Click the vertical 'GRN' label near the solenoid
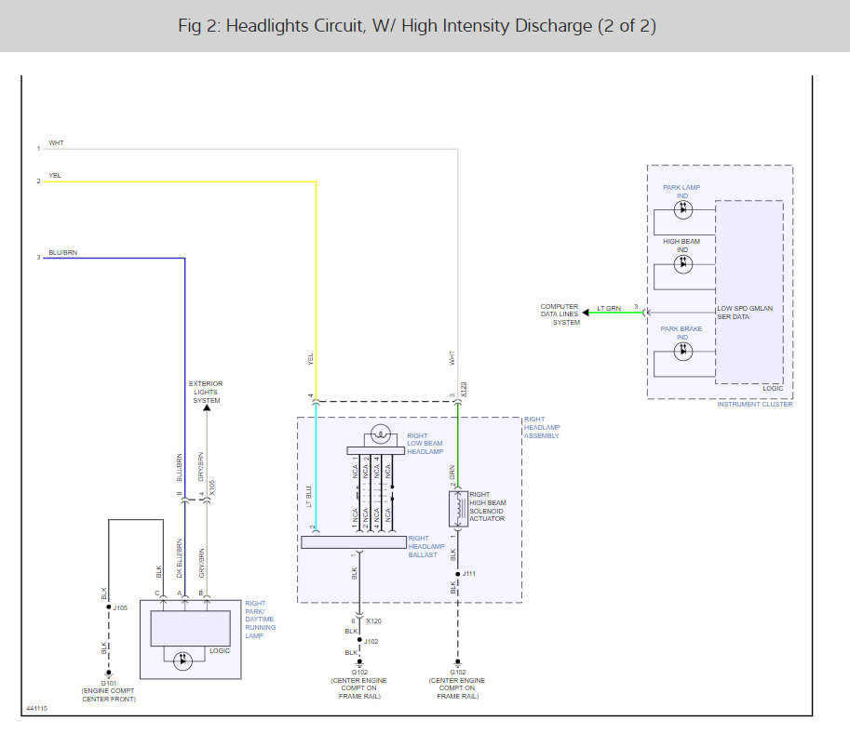This screenshot has width=850, height=747. tap(452, 472)
